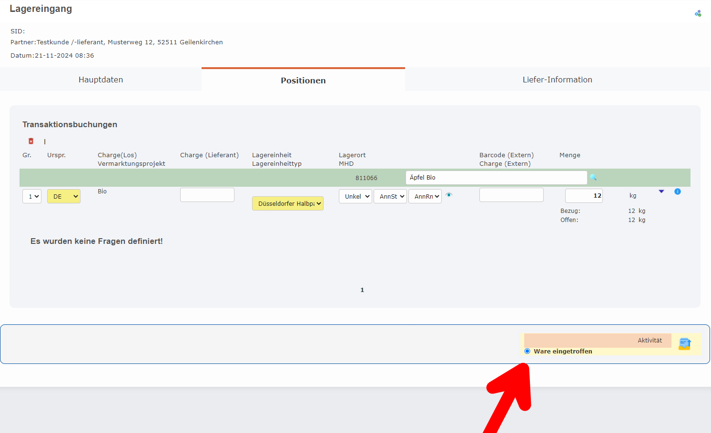This screenshot has width=711, height=433.
Task: Switch to the Hauptdaten tab
Action: pos(101,80)
